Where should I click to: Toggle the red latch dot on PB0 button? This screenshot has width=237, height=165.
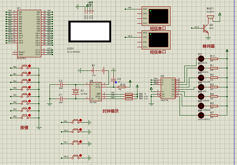point(30,66)
